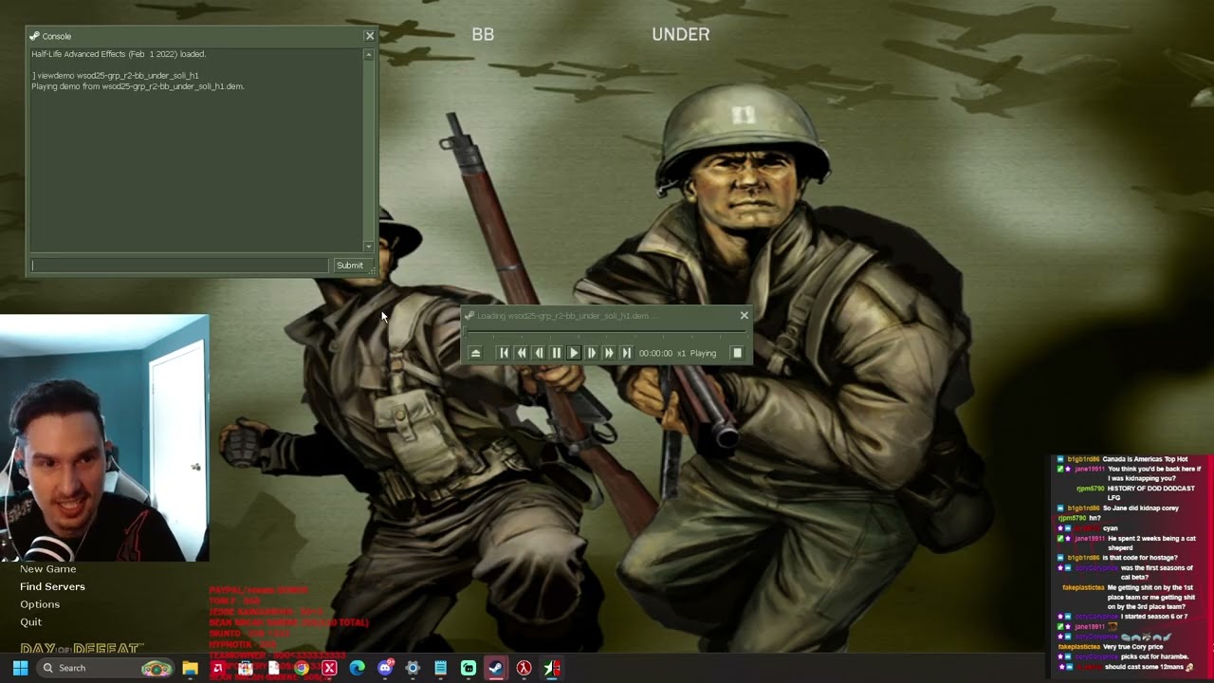Open Day of Defeat taskbar icon
Screen dimensions: 1214x683
click(551, 668)
